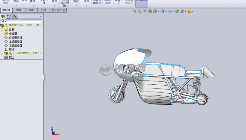Click the filter funnel icon in tree

[x=3, y=21]
